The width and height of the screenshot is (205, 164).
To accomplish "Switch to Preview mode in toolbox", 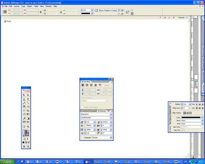I will coord(28,147).
